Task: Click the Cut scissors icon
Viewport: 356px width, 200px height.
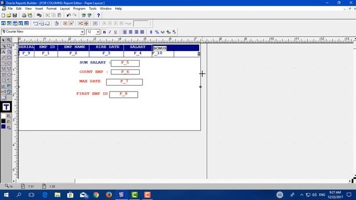Action: (x=48, y=16)
